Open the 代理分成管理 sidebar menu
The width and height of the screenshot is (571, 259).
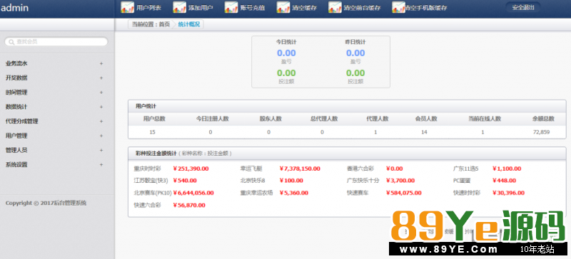point(22,122)
